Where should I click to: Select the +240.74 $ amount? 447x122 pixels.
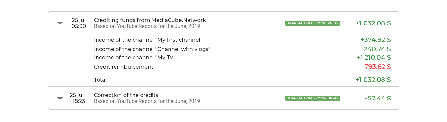tap(375, 49)
